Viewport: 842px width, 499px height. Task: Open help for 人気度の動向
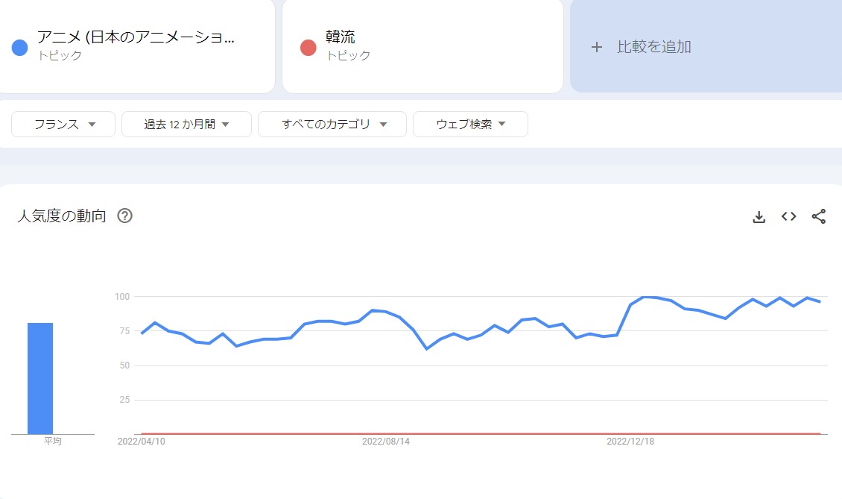(125, 216)
